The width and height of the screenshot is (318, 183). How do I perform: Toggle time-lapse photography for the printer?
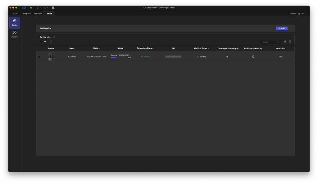227,56
